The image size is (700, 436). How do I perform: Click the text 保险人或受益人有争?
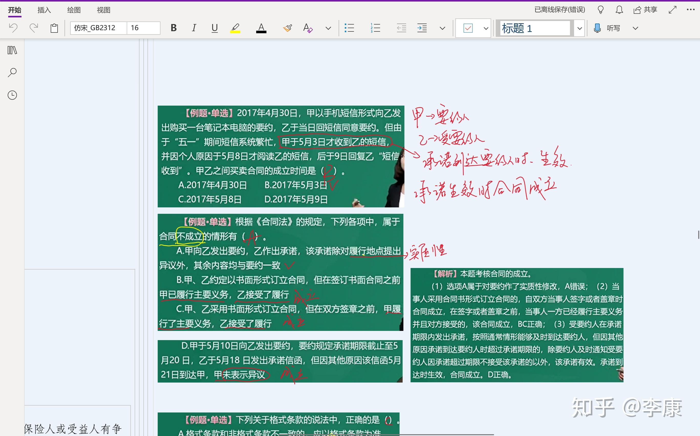73,429
